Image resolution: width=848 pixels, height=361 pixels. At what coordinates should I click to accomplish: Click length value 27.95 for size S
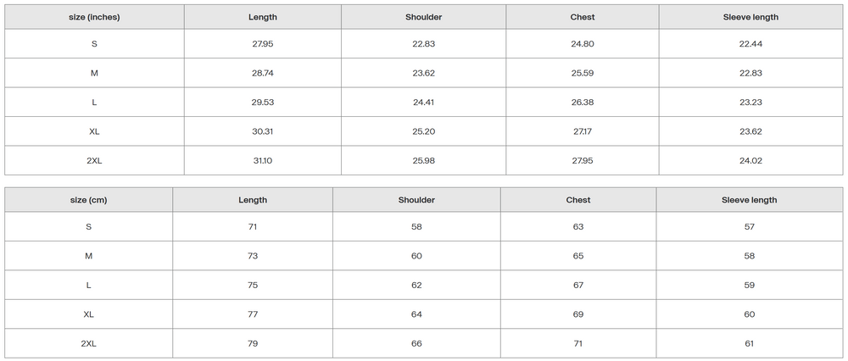click(263, 44)
